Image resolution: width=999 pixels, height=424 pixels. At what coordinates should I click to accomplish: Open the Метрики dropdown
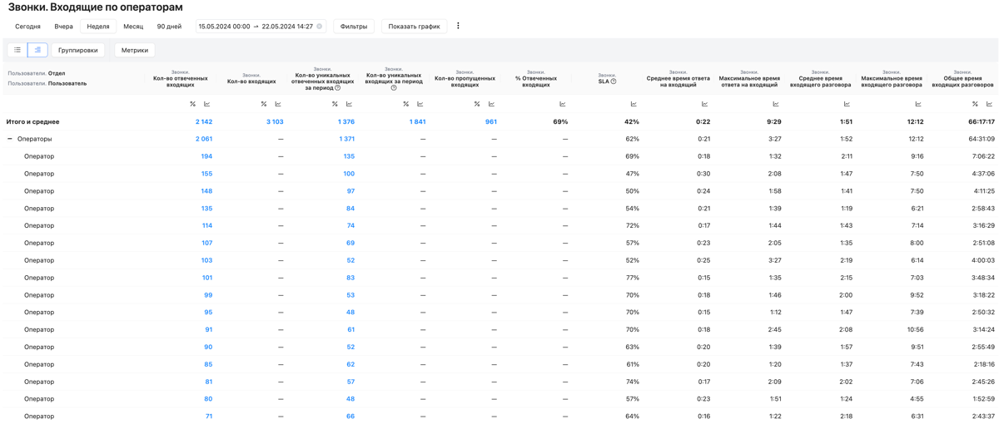(x=135, y=50)
